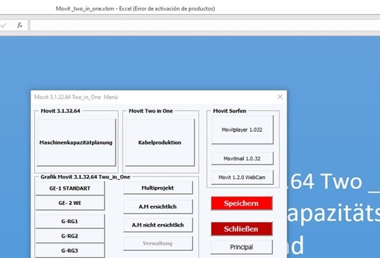This screenshot has width=380, height=258.
Task: Choose the G-RG2 graphic button
Action: point(70,236)
